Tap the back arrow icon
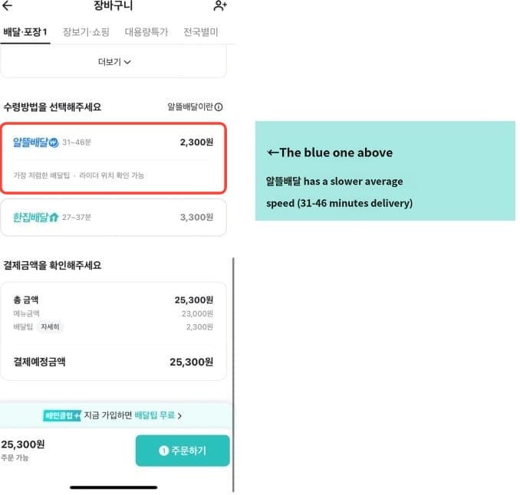Screen dimensions: 520x495 [x=8, y=6]
